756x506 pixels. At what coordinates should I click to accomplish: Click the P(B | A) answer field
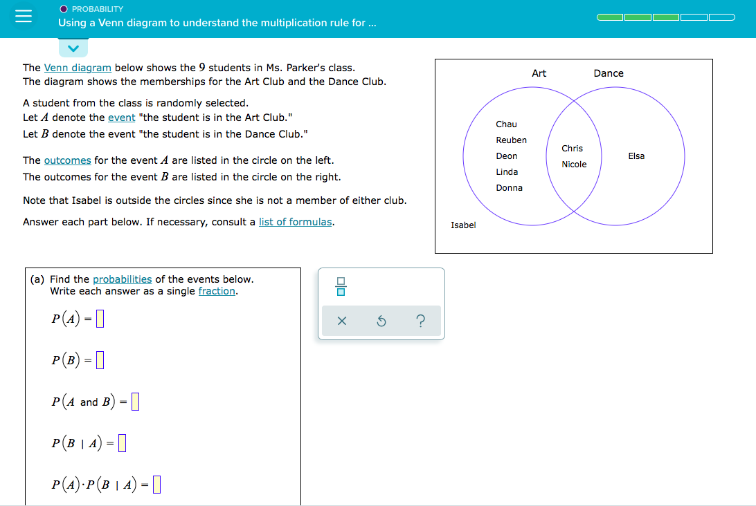coord(123,443)
